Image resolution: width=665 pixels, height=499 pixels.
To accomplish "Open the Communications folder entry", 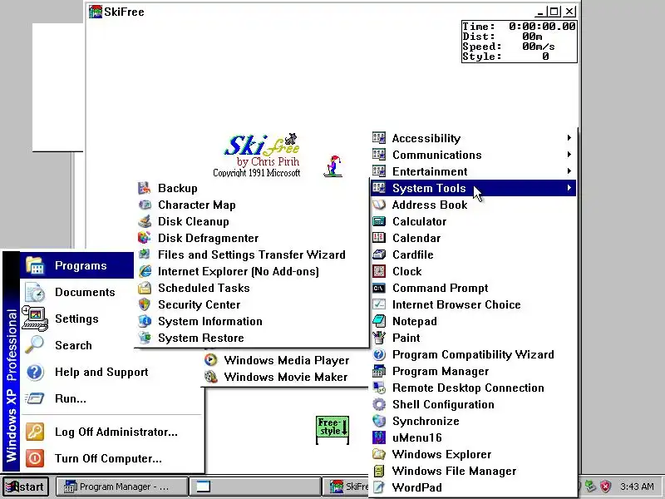I will [473, 155].
